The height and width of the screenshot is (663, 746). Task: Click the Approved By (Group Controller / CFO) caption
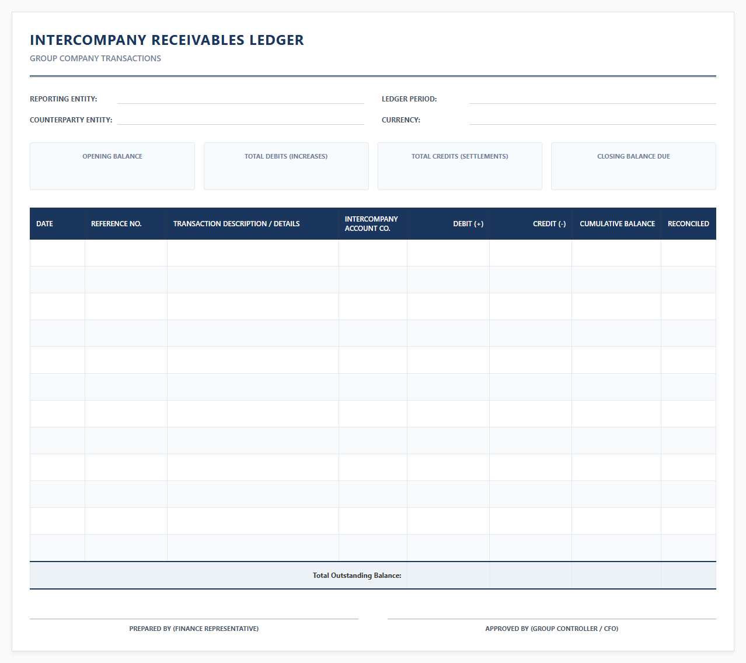(552, 629)
